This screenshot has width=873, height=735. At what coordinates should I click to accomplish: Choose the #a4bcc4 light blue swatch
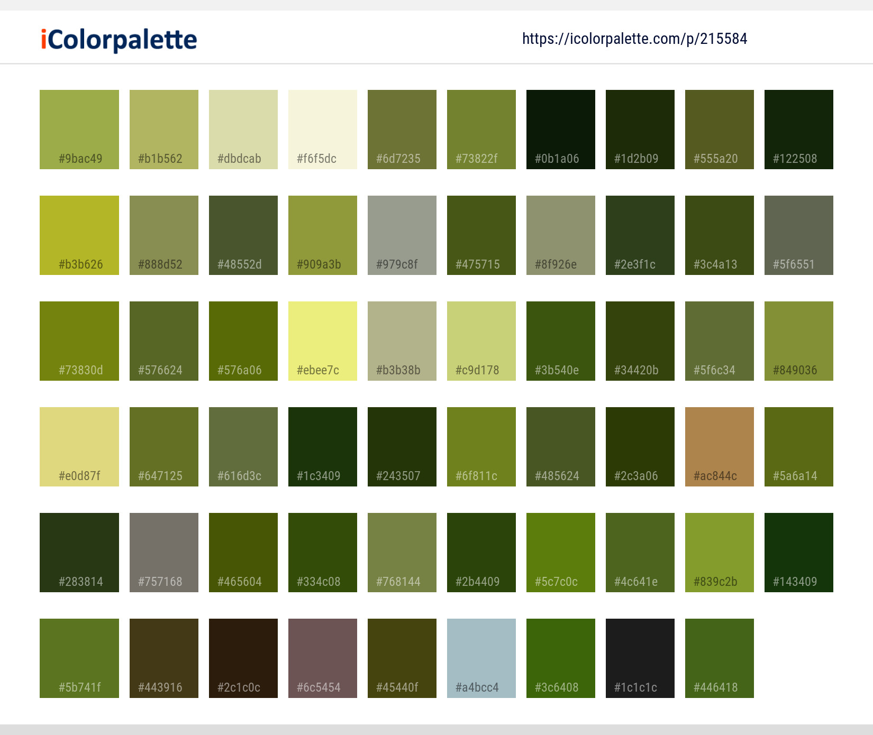tap(481, 658)
